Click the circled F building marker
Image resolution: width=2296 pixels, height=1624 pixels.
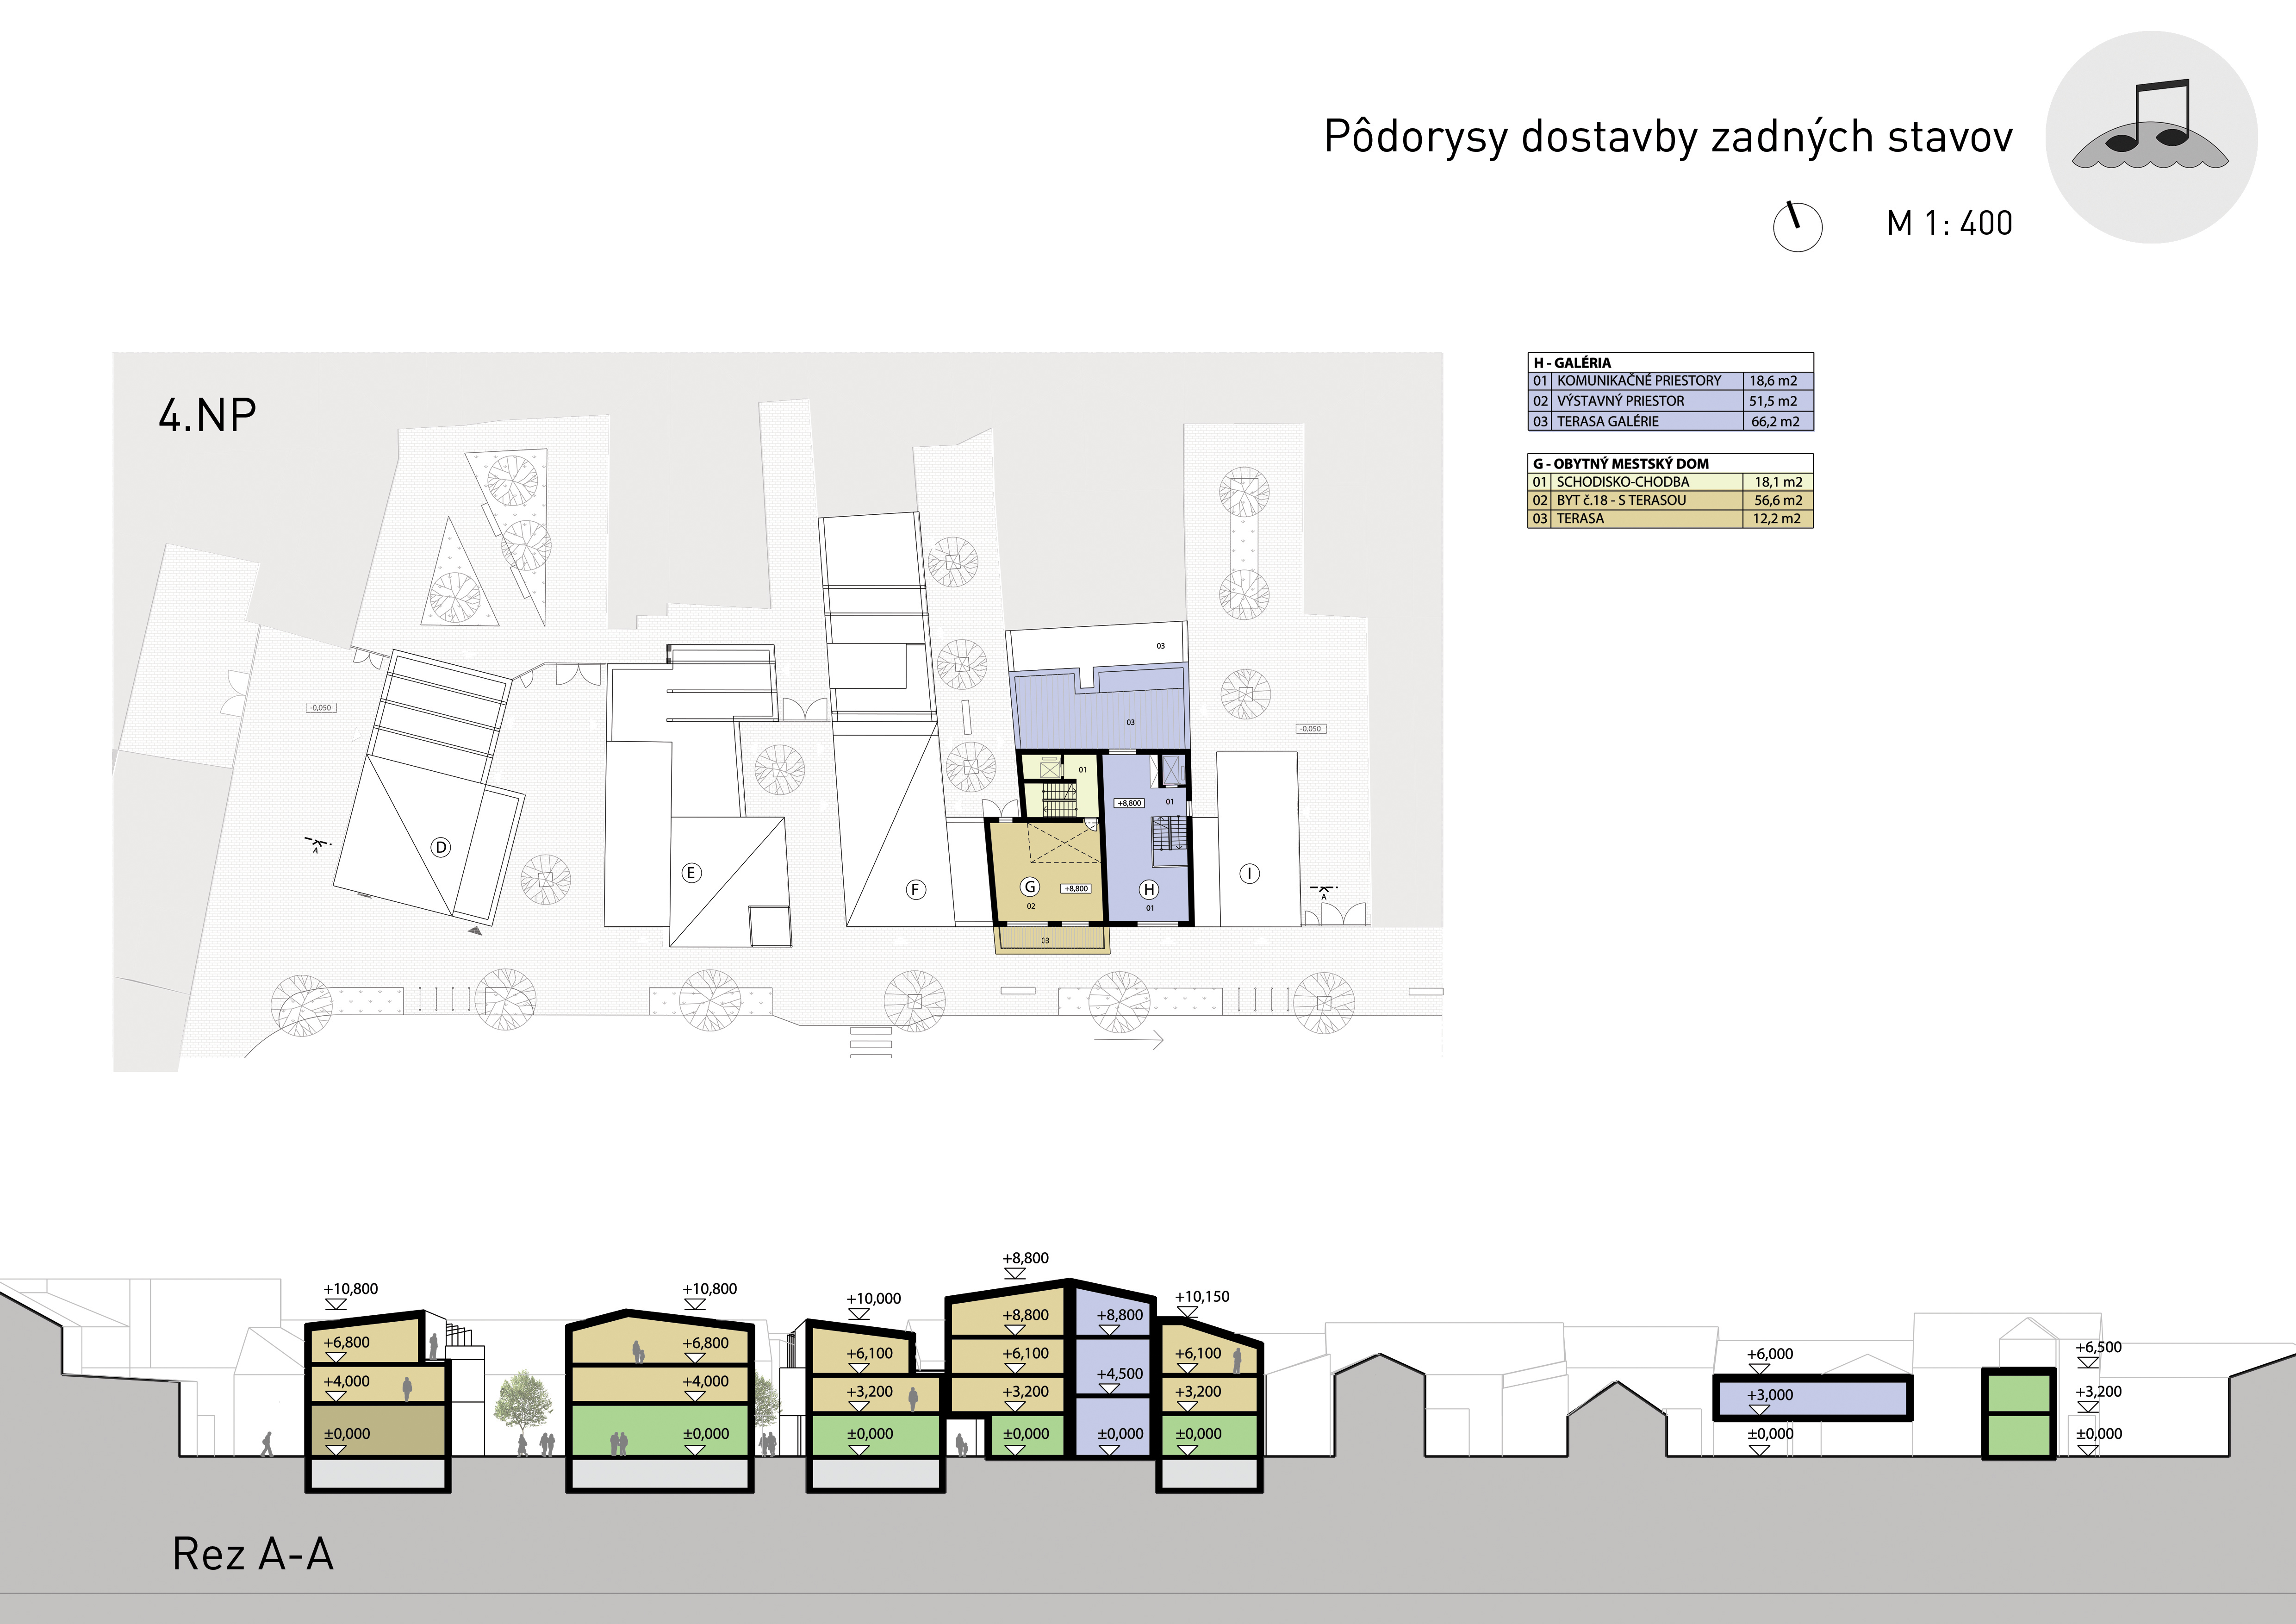coord(915,889)
